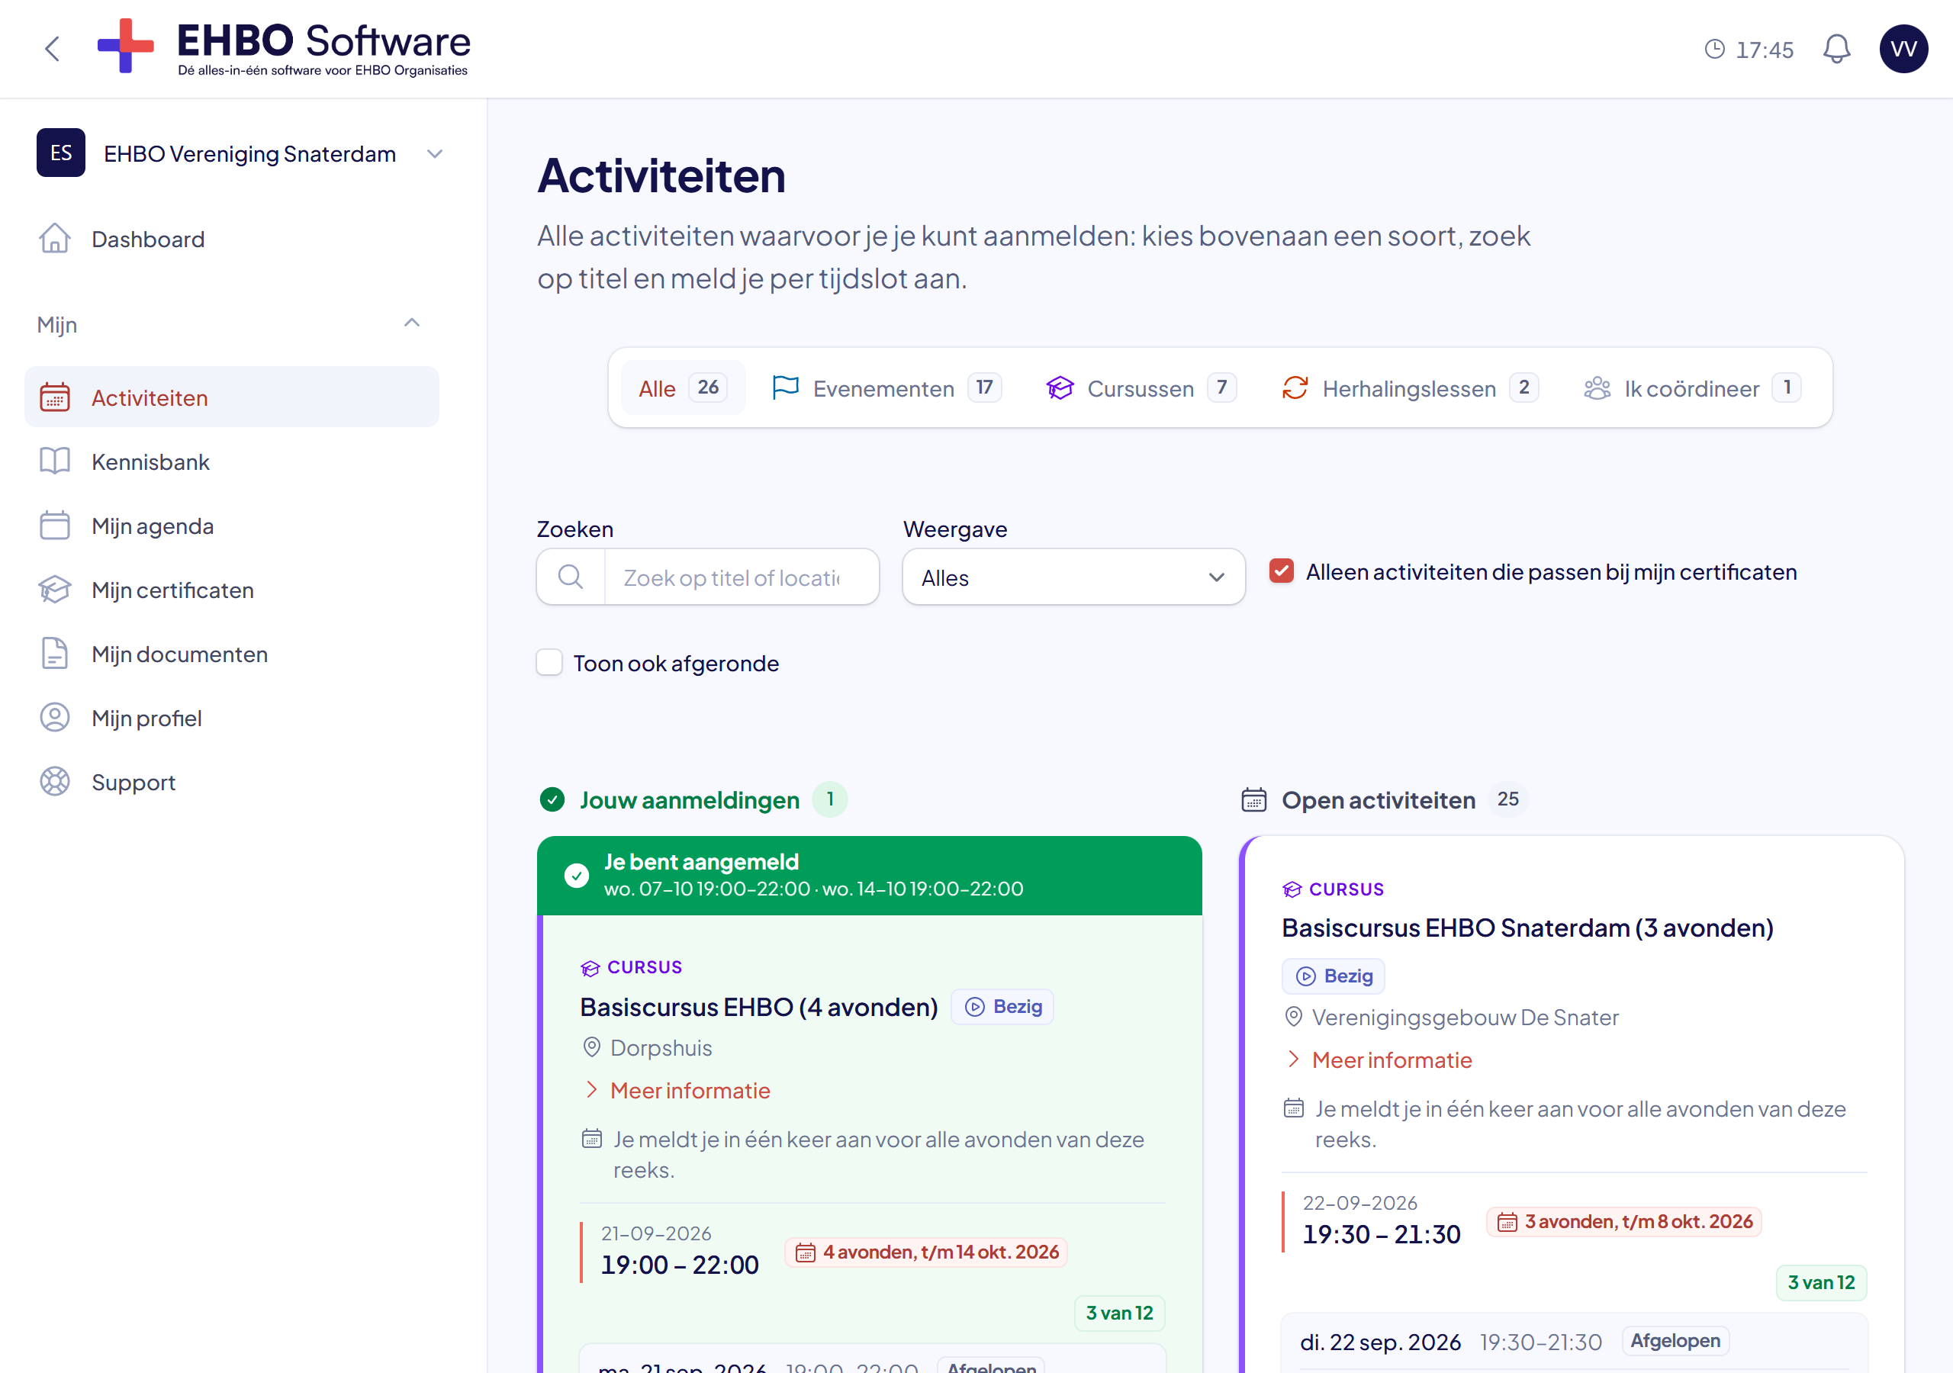Click the back arrow in the header

(52, 49)
